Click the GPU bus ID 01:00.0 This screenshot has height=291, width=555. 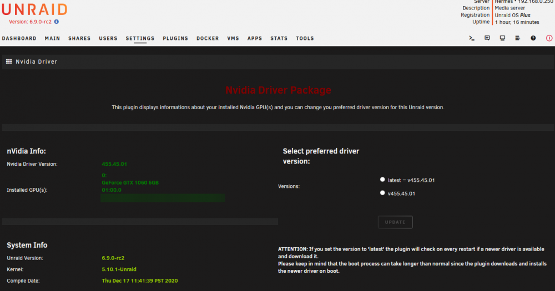click(x=112, y=190)
